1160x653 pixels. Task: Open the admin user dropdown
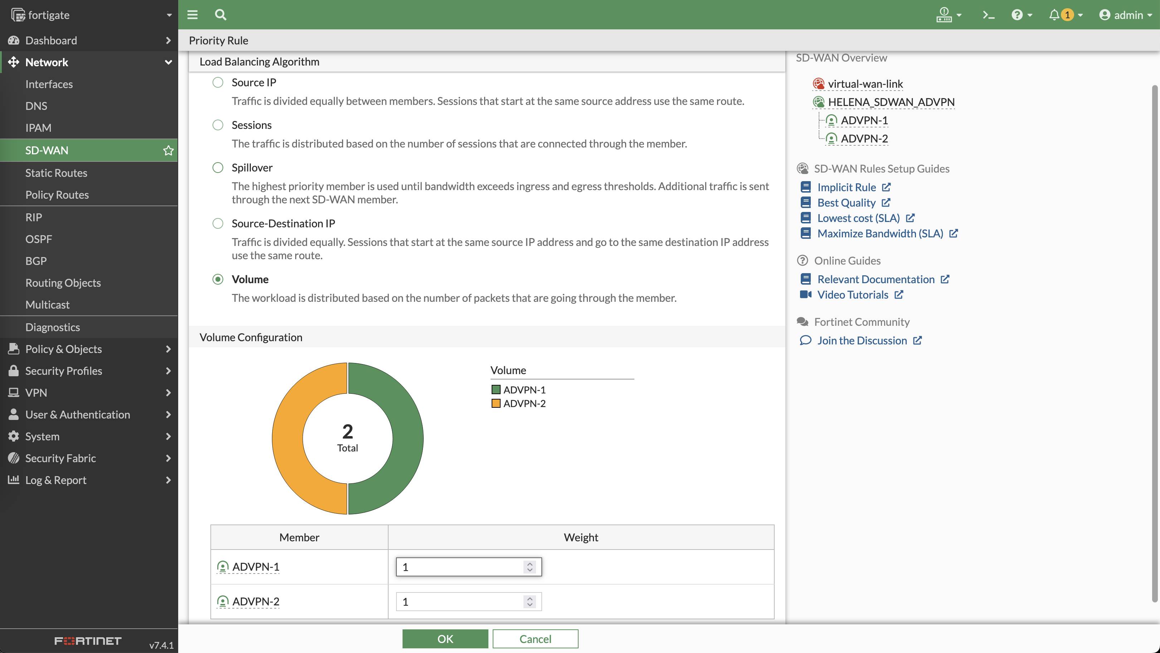(1126, 15)
